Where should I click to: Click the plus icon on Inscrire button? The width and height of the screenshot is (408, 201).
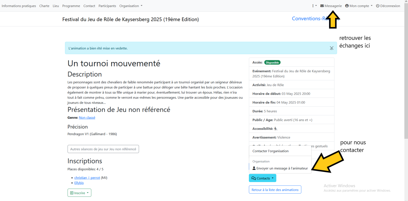72,193
